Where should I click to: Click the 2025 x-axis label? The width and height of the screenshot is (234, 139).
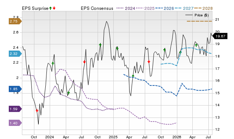tap(113, 137)
